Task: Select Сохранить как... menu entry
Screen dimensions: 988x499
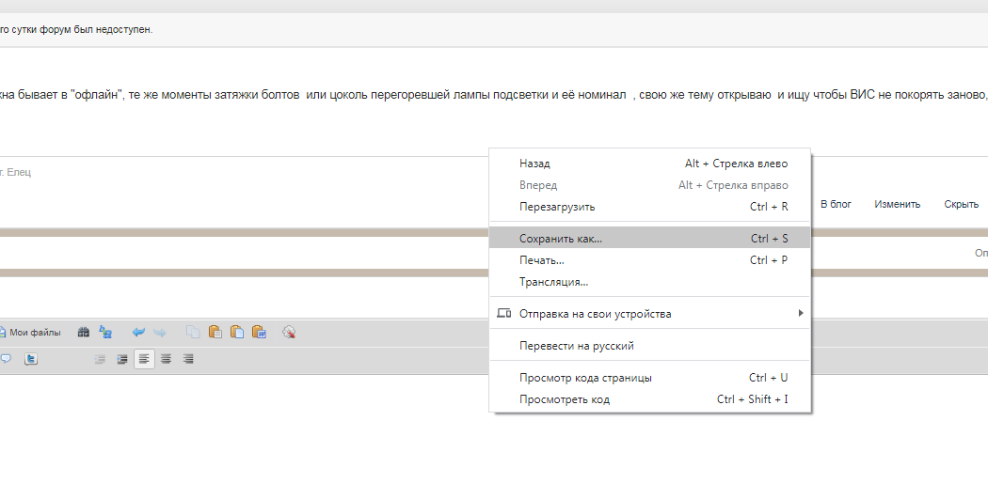Action: click(649, 238)
